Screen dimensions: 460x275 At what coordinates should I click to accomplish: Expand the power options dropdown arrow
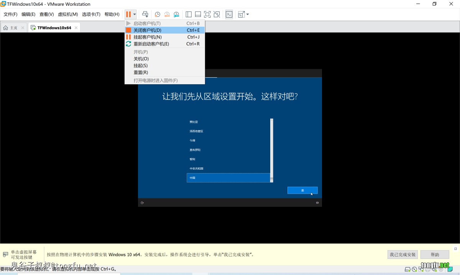click(135, 15)
